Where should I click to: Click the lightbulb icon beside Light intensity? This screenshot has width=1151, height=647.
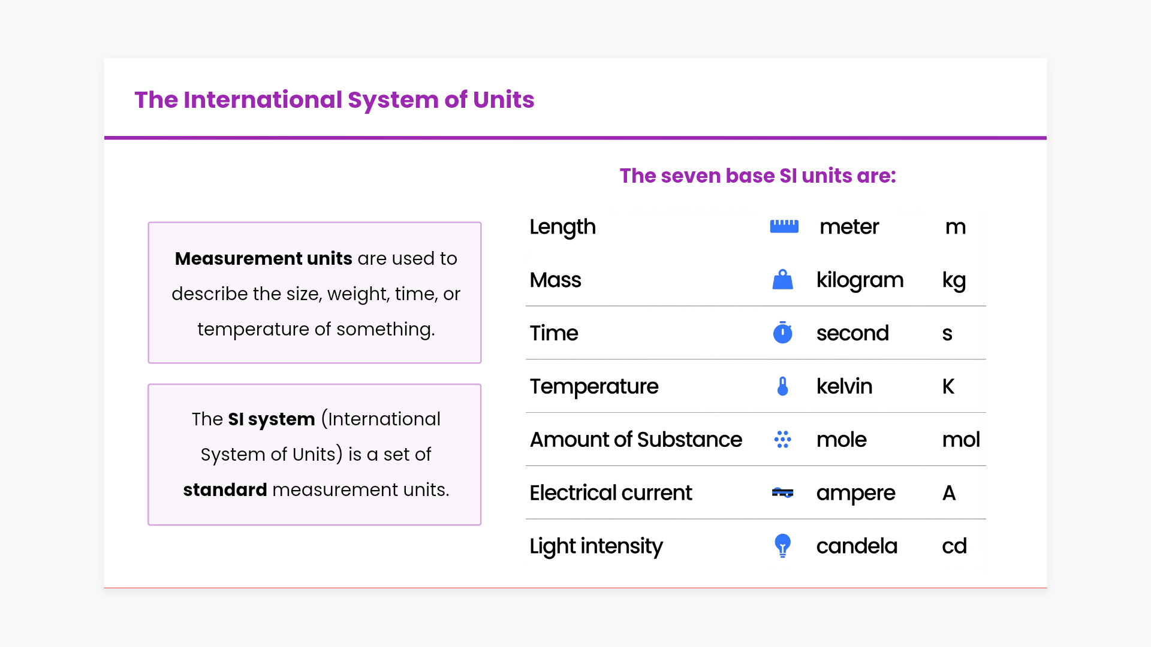[x=782, y=546]
